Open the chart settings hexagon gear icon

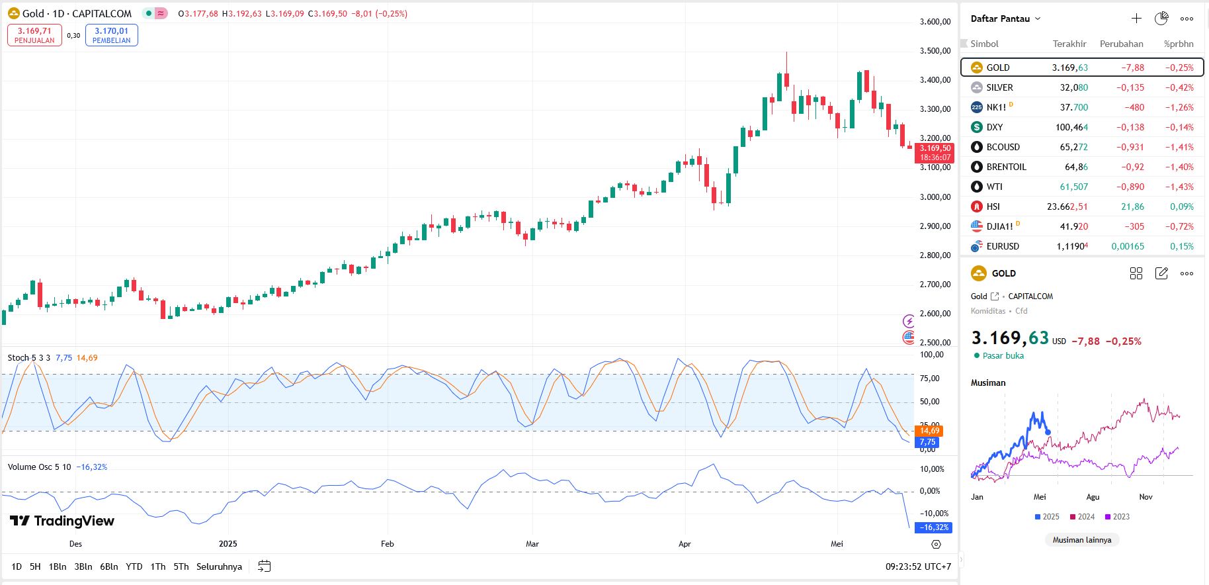936,544
